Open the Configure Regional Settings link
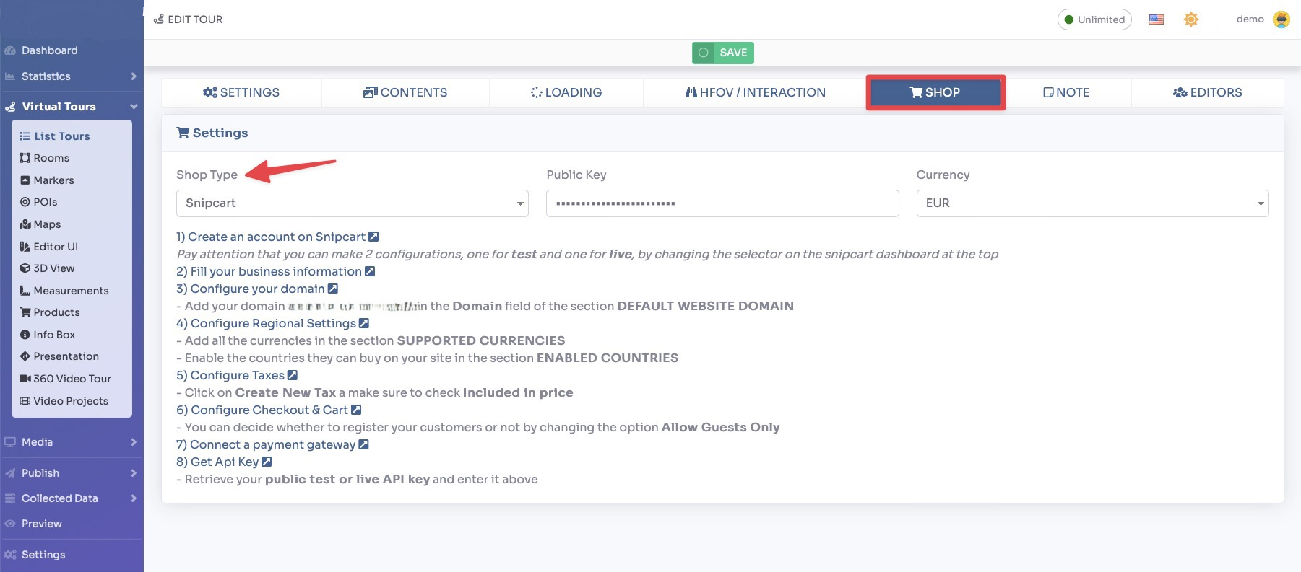1301x572 pixels. pos(273,323)
